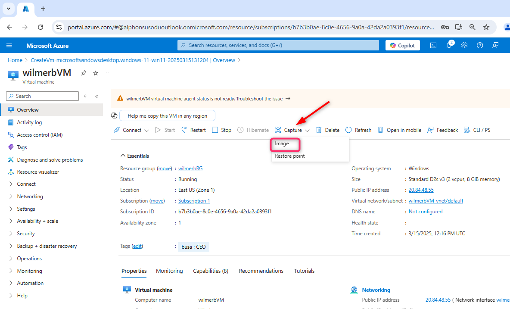Bookmark this page with the star
This screenshot has width=510, height=309.
[x=486, y=27]
